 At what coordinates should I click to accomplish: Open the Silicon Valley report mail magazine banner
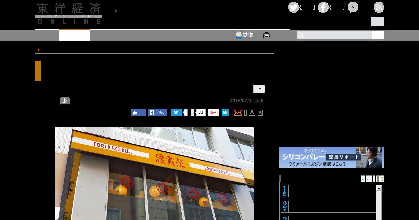coord(332,157)
